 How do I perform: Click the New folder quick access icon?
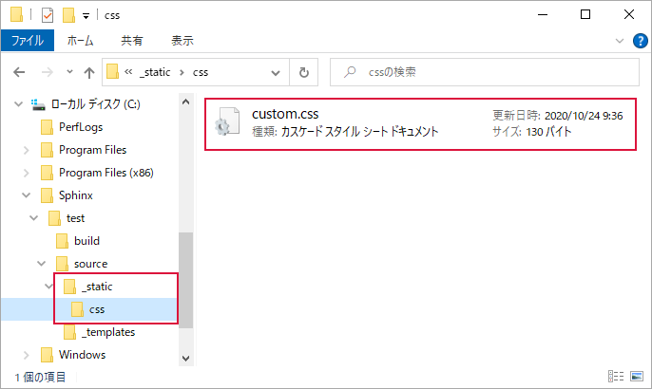(68, 15)
